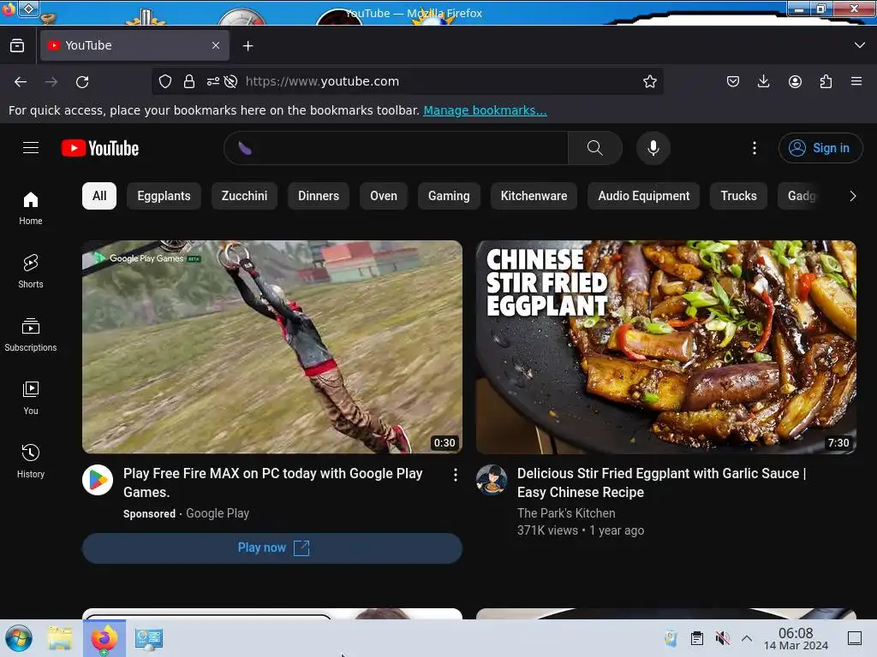Go to YouTube logo homepage
Viewport: 877px width, 657px height.
(x=100, y=148)
